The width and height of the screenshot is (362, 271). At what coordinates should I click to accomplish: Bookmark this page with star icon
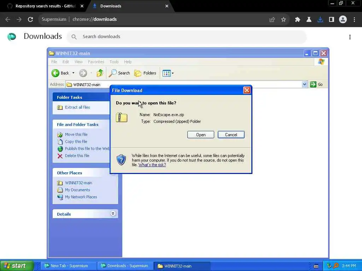(x=284, y=20)
